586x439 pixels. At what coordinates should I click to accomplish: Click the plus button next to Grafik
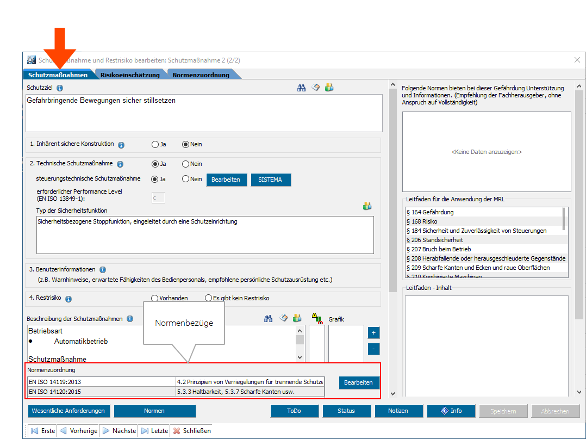coord(373,332)
